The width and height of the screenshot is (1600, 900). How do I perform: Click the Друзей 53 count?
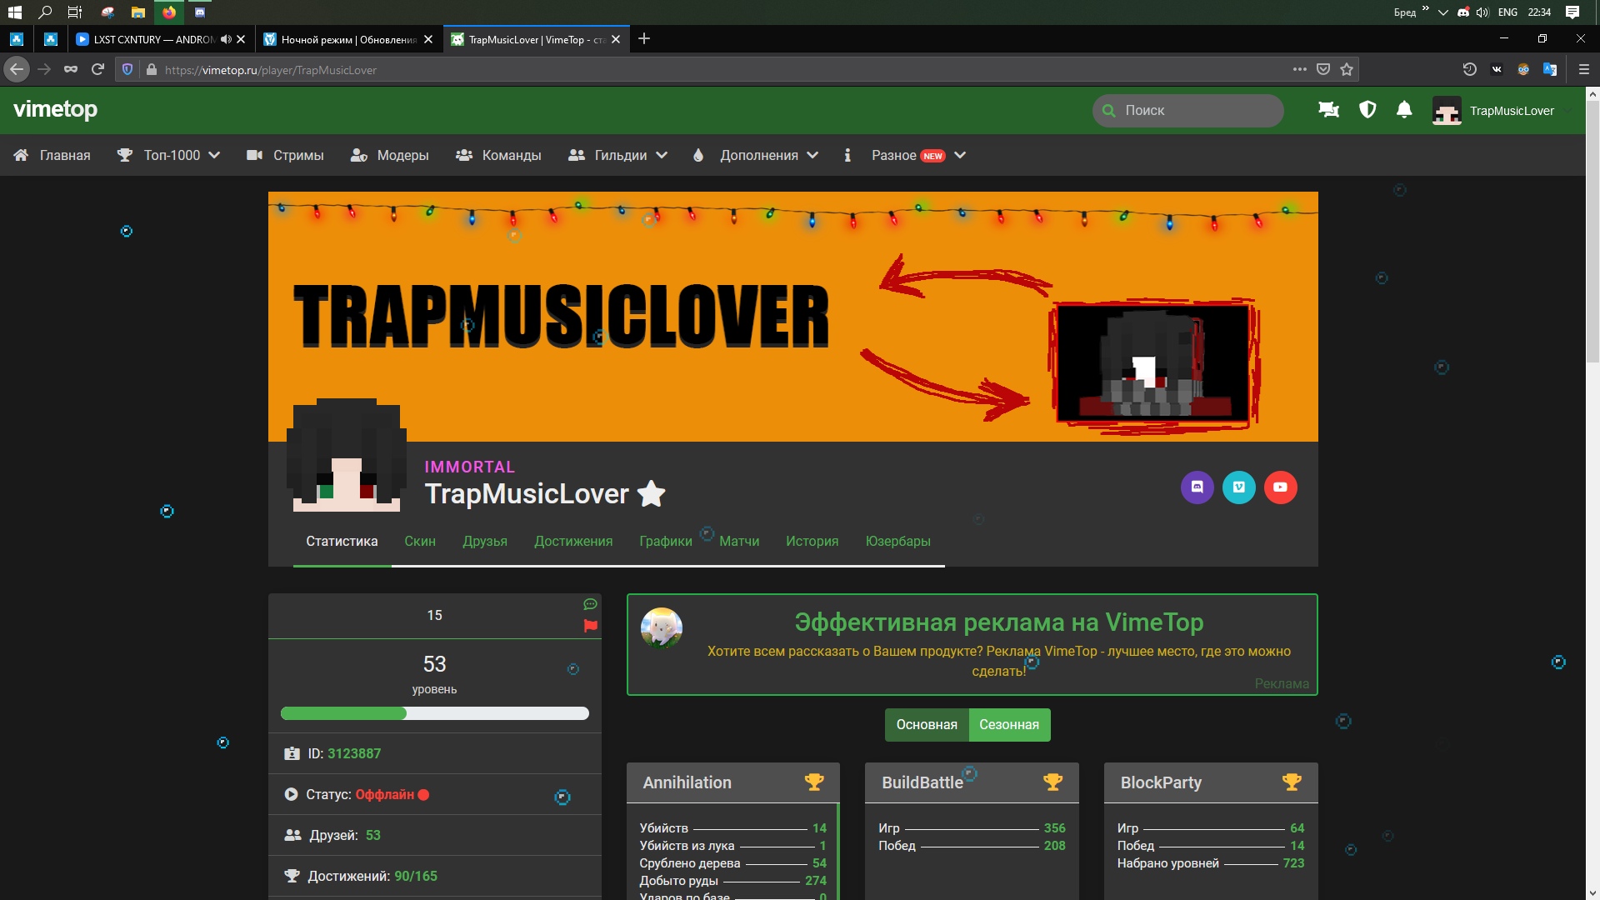(372, 836)
